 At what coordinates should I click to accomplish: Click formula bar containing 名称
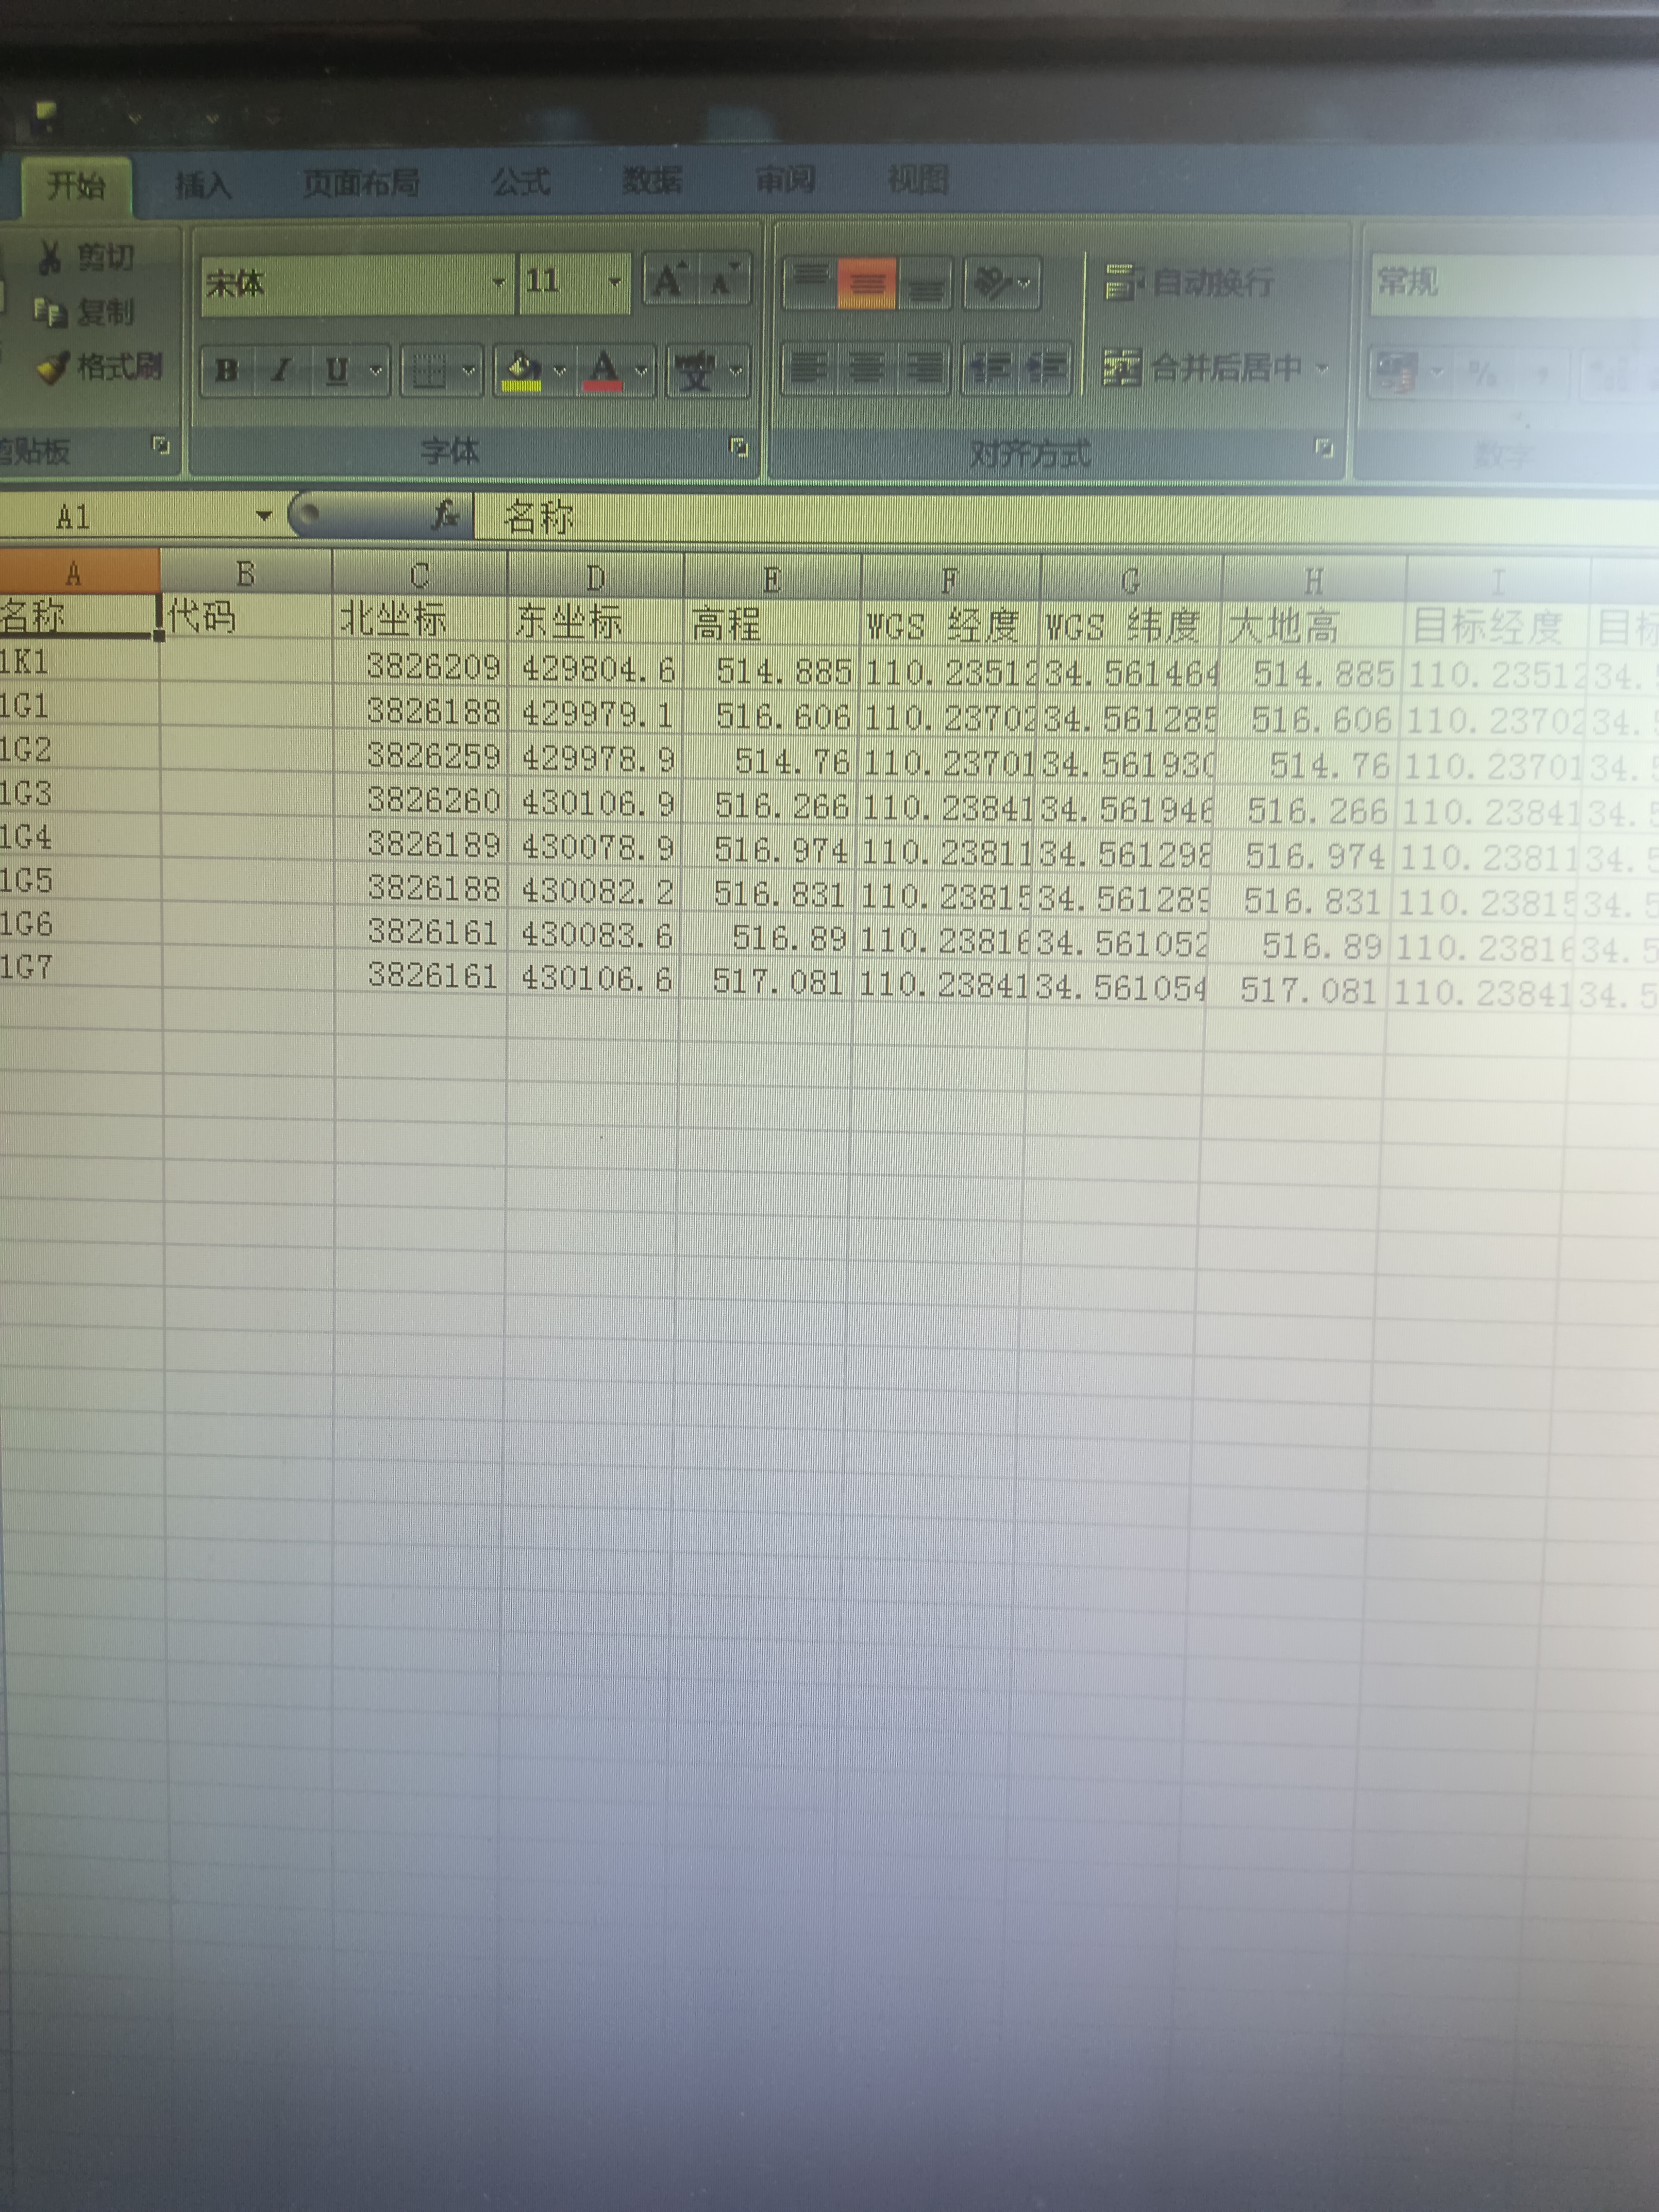coord(1066,518)
